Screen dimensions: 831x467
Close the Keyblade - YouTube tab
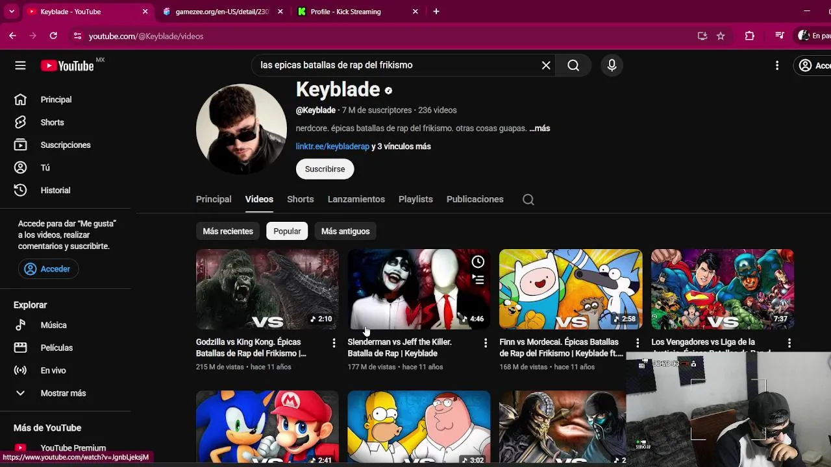[145, 12]
